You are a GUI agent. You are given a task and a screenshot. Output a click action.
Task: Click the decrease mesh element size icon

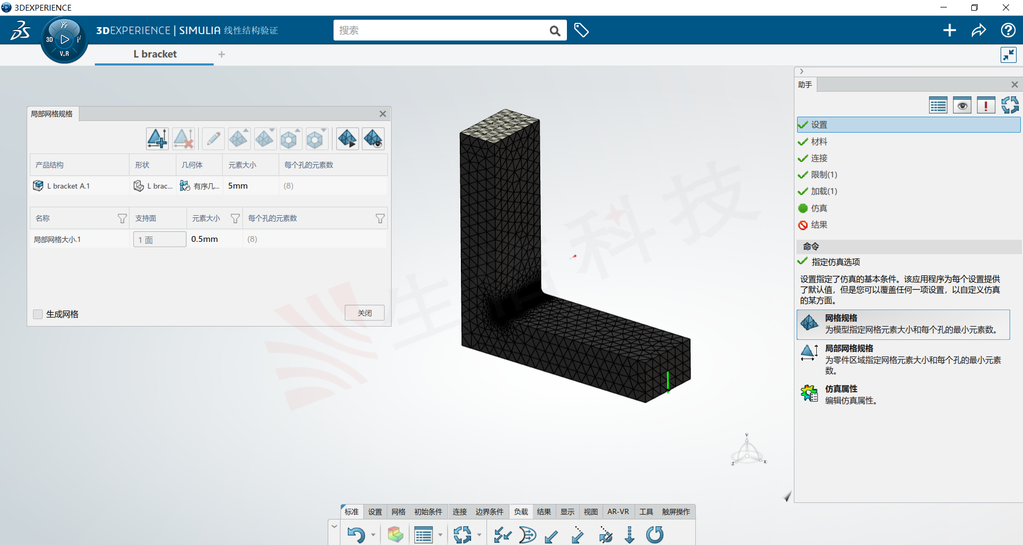(x=265, y=139)
